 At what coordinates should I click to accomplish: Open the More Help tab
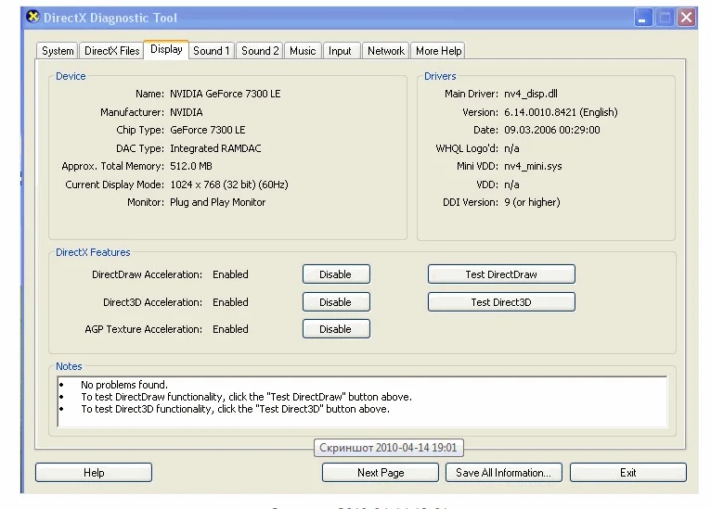[438, 51]
